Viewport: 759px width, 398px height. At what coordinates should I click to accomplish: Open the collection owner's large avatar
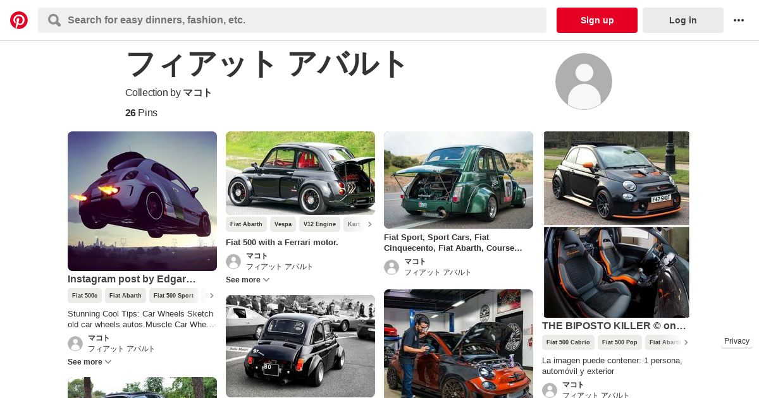pos(584,81)
